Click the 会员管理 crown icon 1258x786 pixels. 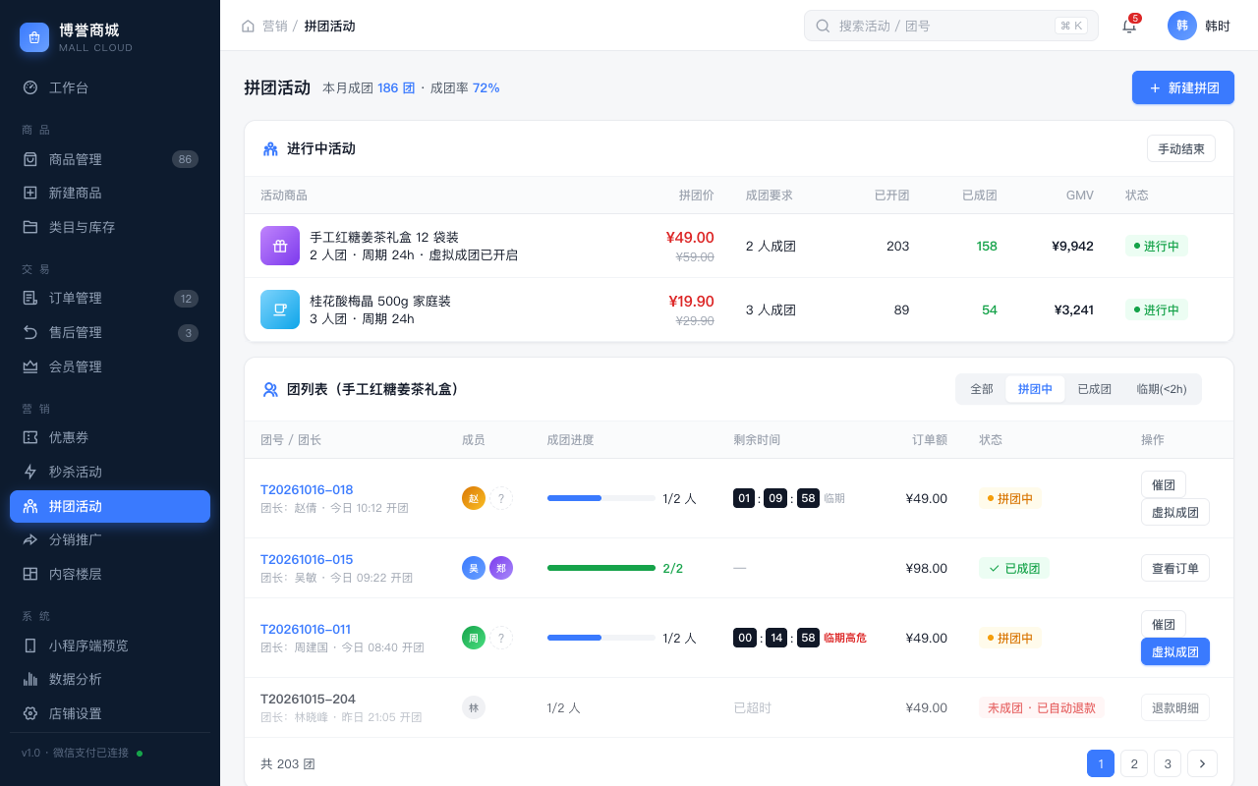coord(30,366)
